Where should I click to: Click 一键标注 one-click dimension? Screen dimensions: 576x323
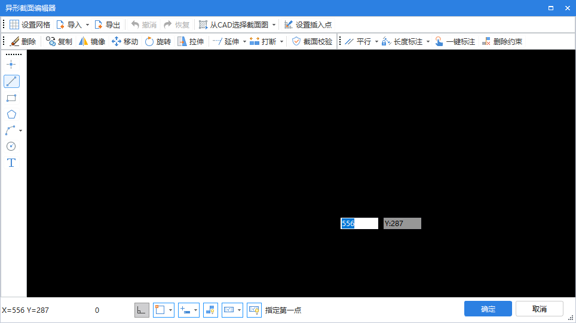[x=455, y=41]
